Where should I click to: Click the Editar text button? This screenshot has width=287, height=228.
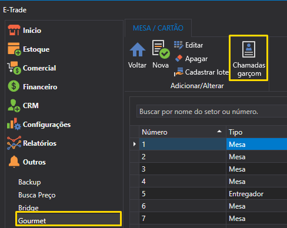pyautogui.click(x=194, y=45)
